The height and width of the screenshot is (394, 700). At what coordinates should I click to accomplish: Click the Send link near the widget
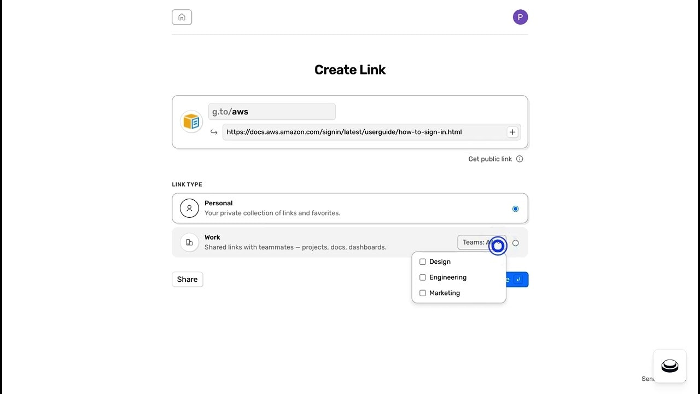(x=649, y=379)
